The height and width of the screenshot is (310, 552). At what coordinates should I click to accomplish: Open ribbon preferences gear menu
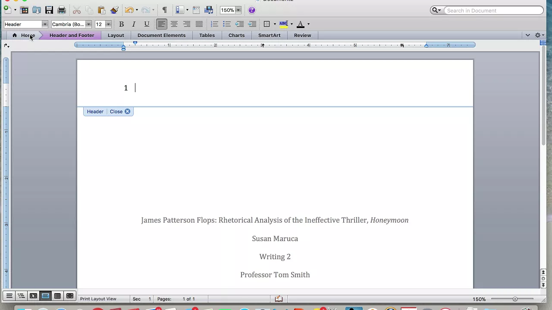(x=539, y=35)
